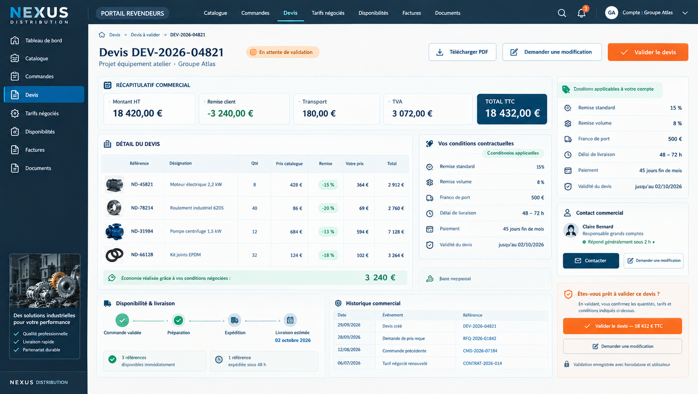698x394 pixels.
Task: Click the Documents sidebar icon
Action: point(15,168)
